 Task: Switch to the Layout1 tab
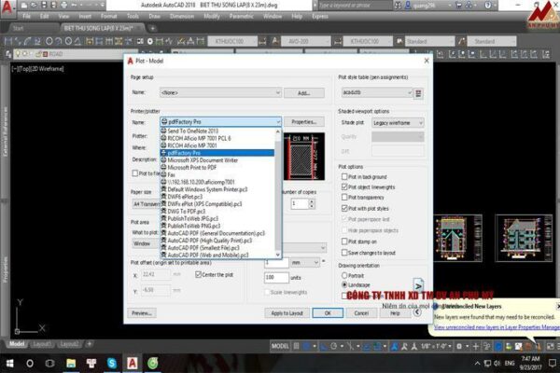42,344
